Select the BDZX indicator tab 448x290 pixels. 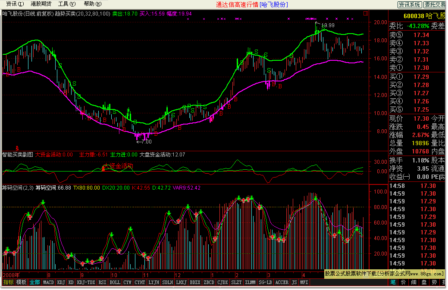pyautogui.click(x=195, y=282)
